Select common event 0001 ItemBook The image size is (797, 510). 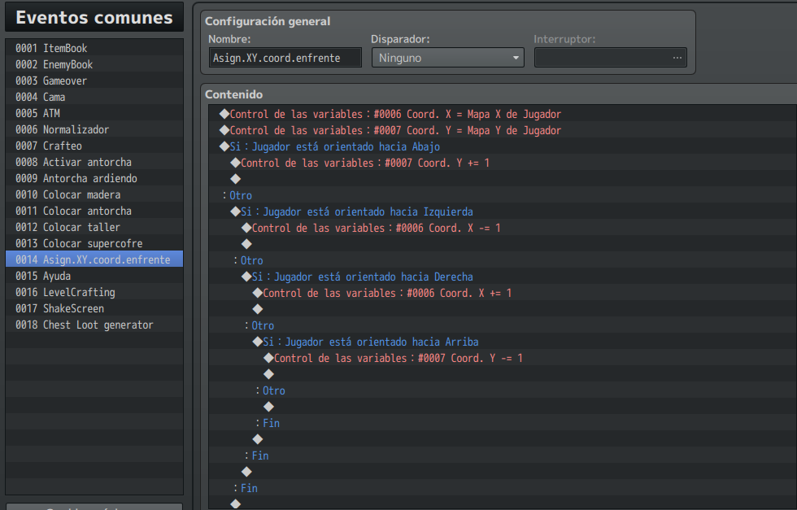[x=94, y=48]
